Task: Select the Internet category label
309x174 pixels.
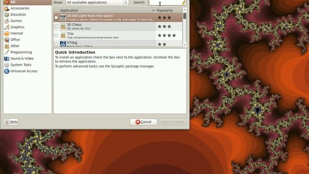Action: (x=17, y=33)
